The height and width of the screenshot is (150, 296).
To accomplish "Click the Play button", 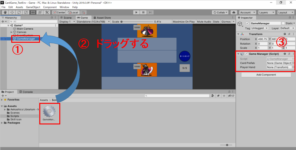I will pos(136,12).
